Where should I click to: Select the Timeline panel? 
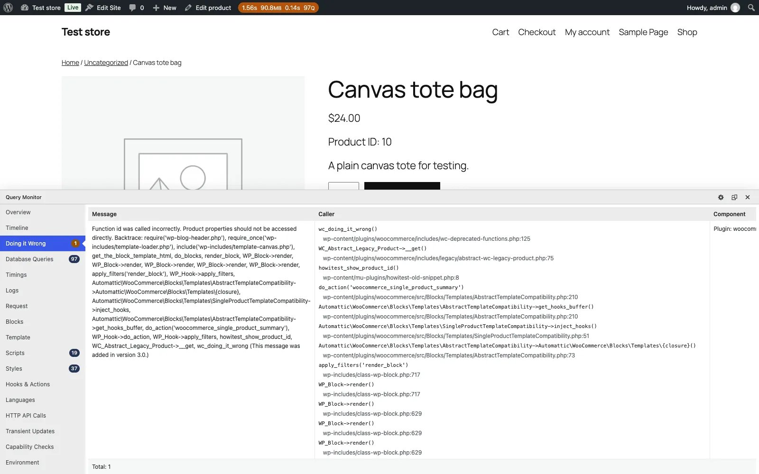pos(43,228)
